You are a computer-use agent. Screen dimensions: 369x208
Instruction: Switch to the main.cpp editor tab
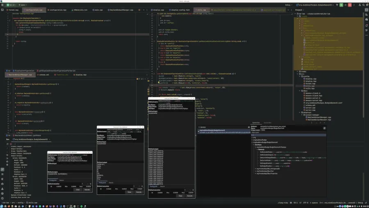[97, 10]
